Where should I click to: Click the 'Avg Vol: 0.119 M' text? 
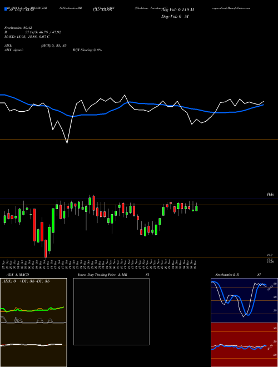[x=177, y=10]
